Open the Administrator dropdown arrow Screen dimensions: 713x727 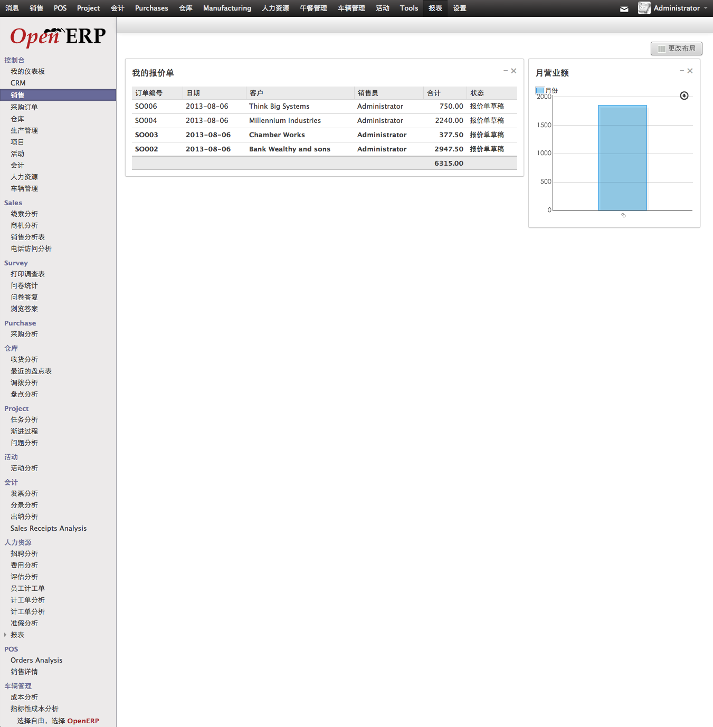pyautogui.click(x=706, y=8)
